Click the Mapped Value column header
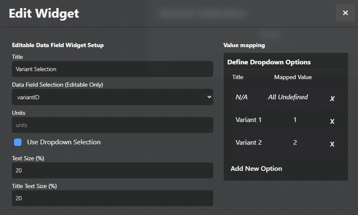The image size is (358, 215). coord(293,77)
